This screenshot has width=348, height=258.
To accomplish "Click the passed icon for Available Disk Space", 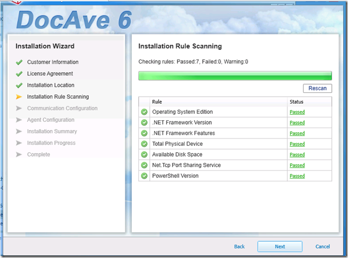I will click(x=144, y=154).
